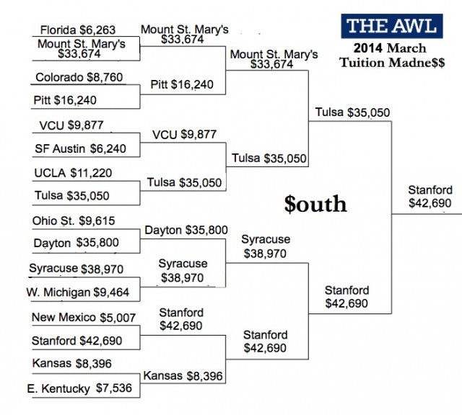Select first-round Tulsa $35,050 entry
462x415 pixels.
(x=72, y=195)
